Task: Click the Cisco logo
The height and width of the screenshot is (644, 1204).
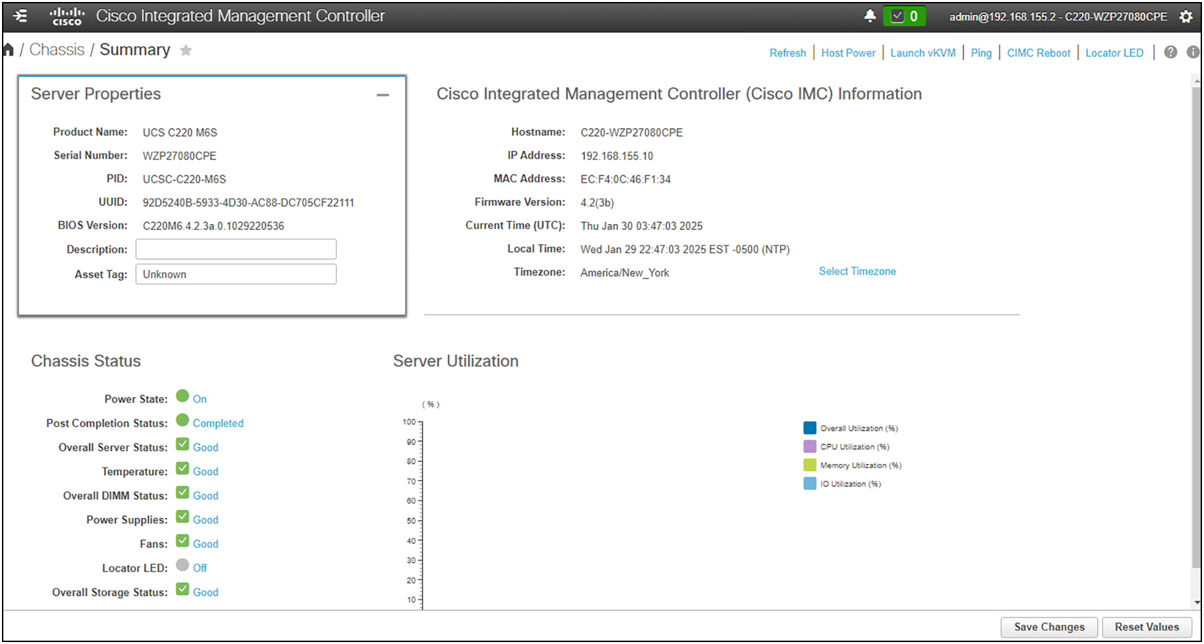Action: (x=67, y=16)
